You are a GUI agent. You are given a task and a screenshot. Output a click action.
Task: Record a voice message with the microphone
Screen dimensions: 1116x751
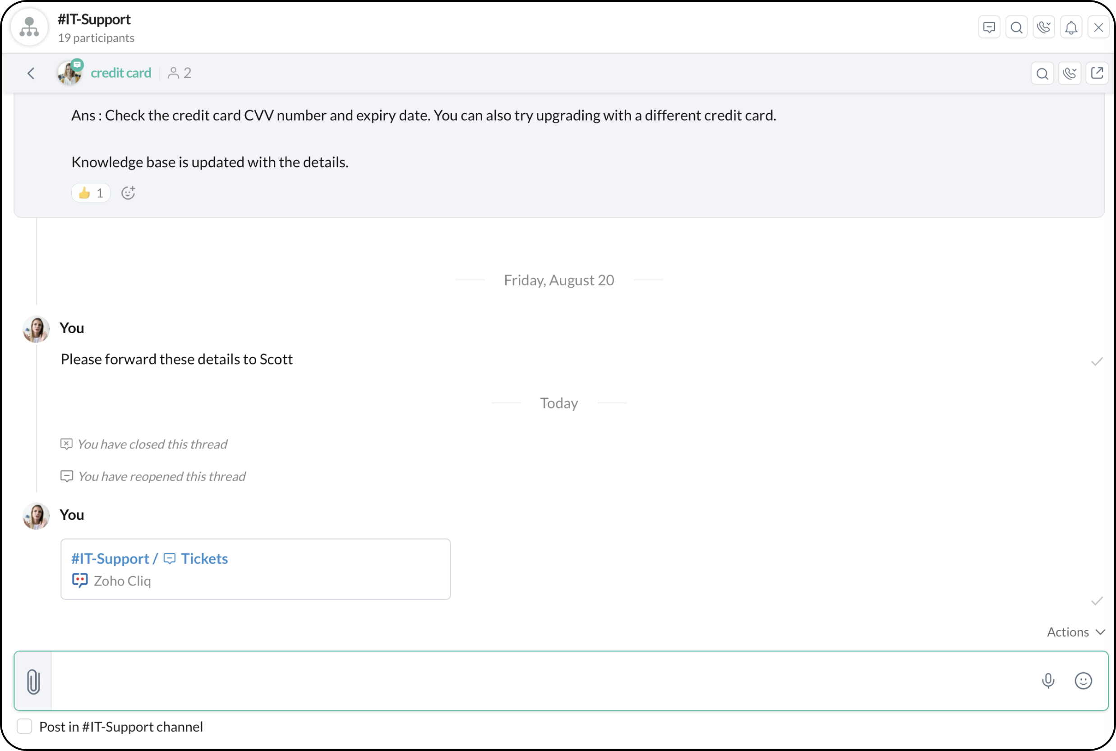tap(1048, 681)
